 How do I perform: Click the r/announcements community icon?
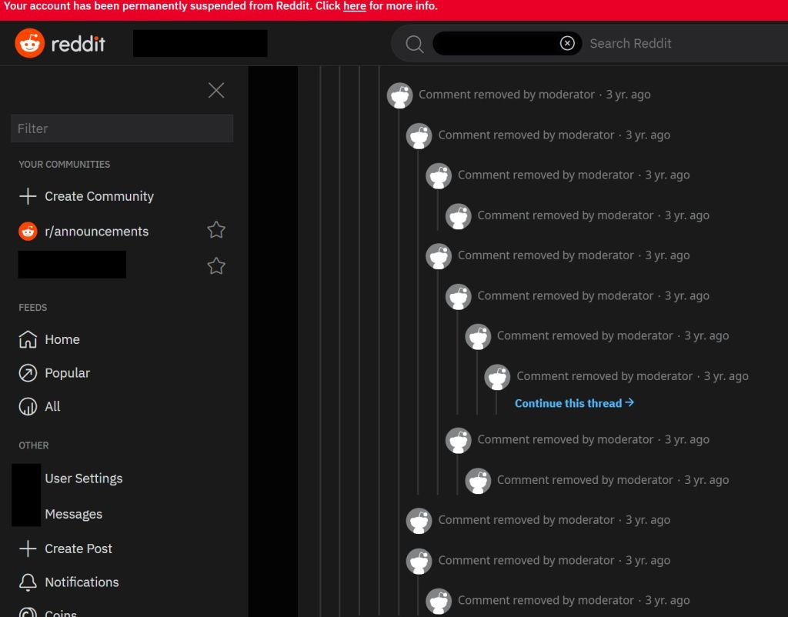[x=28, y=231]
